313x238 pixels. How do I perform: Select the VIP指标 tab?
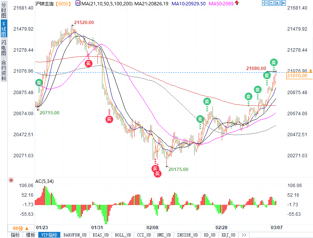click(49, 235)
